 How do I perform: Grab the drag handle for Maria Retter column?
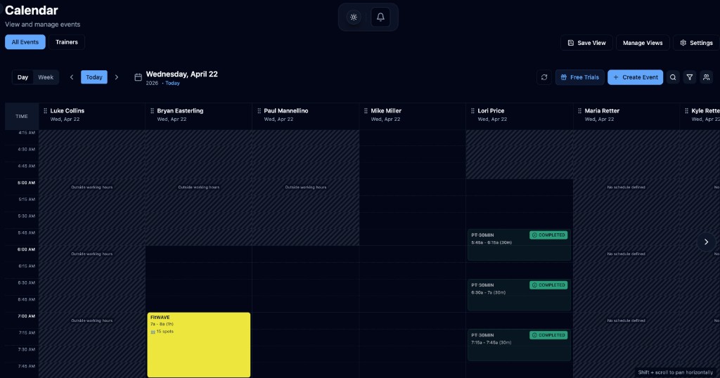click(x=579, y=111)
